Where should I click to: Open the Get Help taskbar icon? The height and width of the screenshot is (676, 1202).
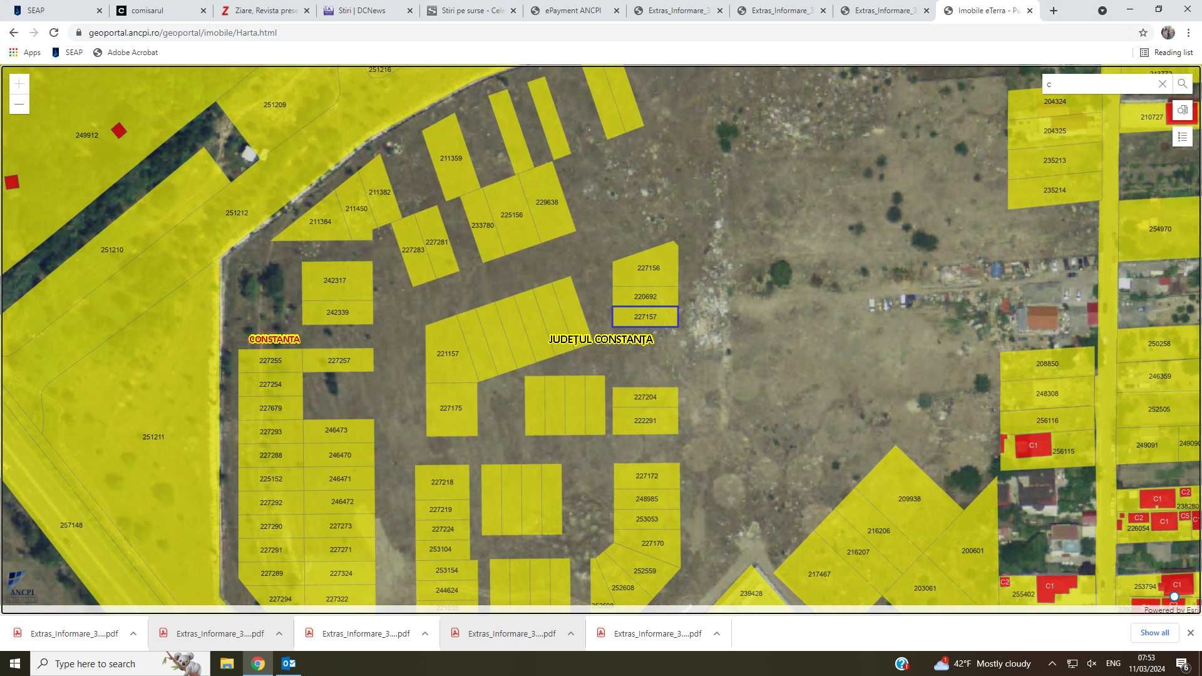pos(902,663)
